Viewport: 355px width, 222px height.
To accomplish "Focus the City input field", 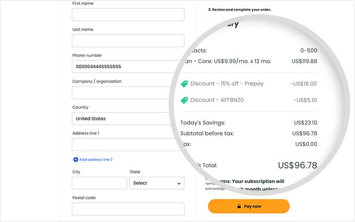I will click(x=99, y=183).
